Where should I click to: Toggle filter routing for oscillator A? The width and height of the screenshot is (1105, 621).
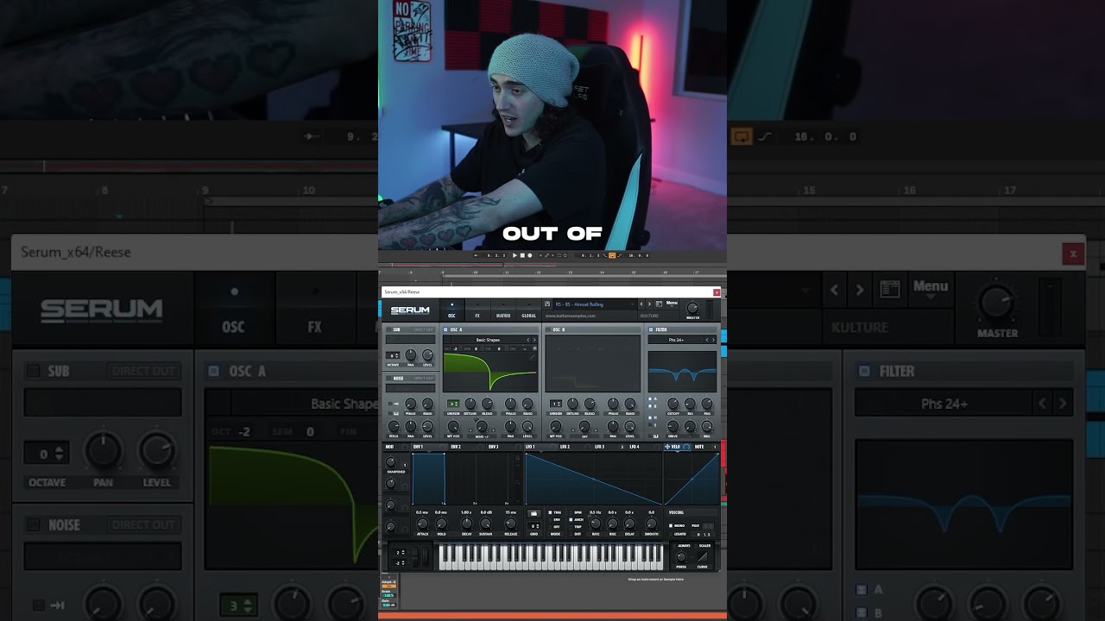click(x=650, y=398)
